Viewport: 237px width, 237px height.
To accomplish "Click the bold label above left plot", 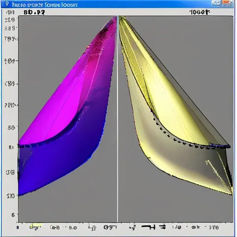I will [x=34, y=12].
